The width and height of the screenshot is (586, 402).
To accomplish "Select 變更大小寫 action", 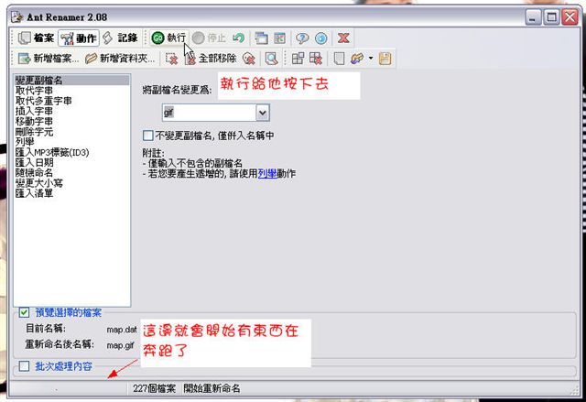I will (x=71, y=183).
